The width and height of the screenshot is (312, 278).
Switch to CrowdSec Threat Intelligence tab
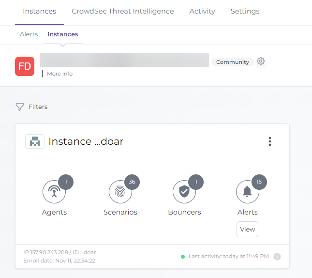(x=122, y=11)
